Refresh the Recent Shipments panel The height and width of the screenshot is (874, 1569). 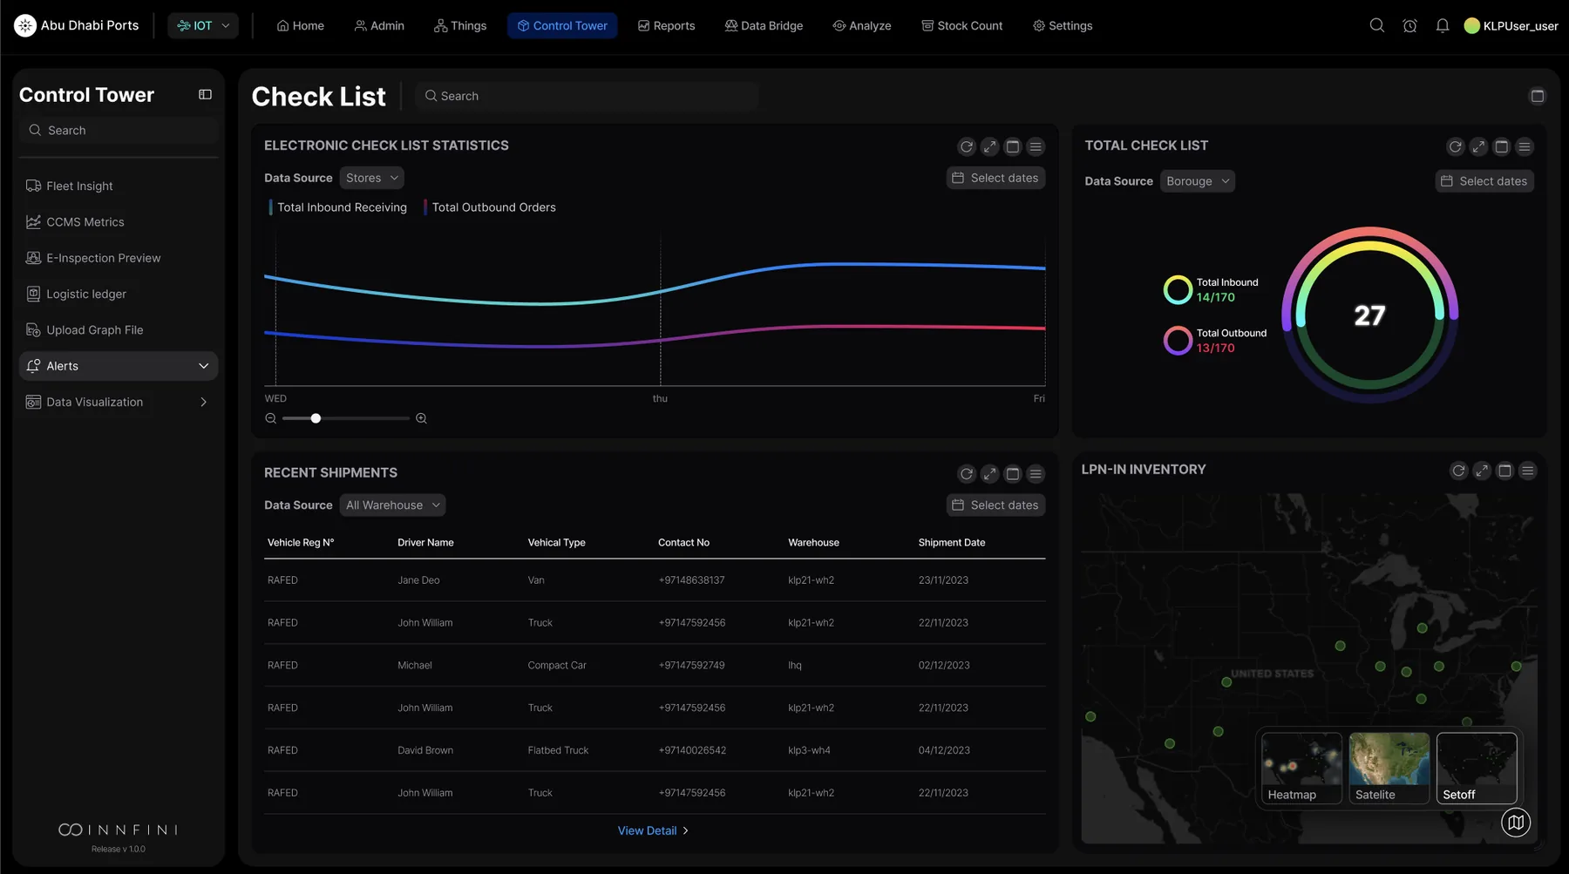coord(966,474)
